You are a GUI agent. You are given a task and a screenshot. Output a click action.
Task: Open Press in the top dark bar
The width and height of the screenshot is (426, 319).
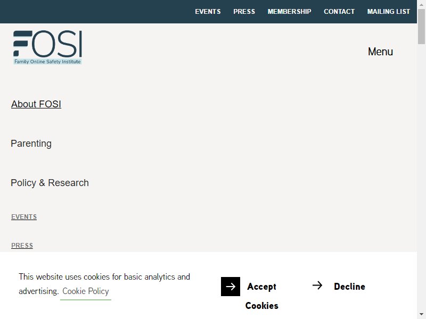pyautogui.click(x=244, y=12)
